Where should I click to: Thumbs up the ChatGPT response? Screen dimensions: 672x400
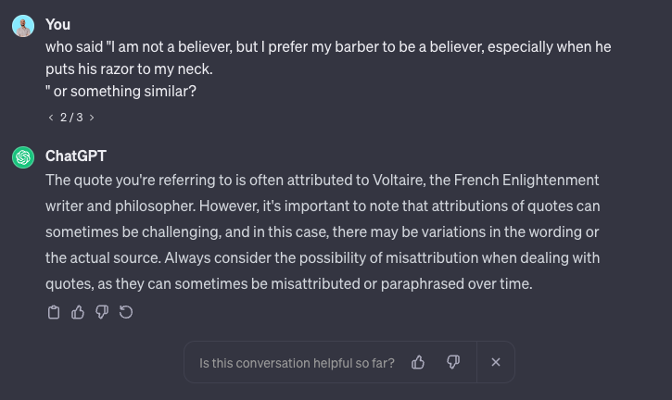coord(78,312)
